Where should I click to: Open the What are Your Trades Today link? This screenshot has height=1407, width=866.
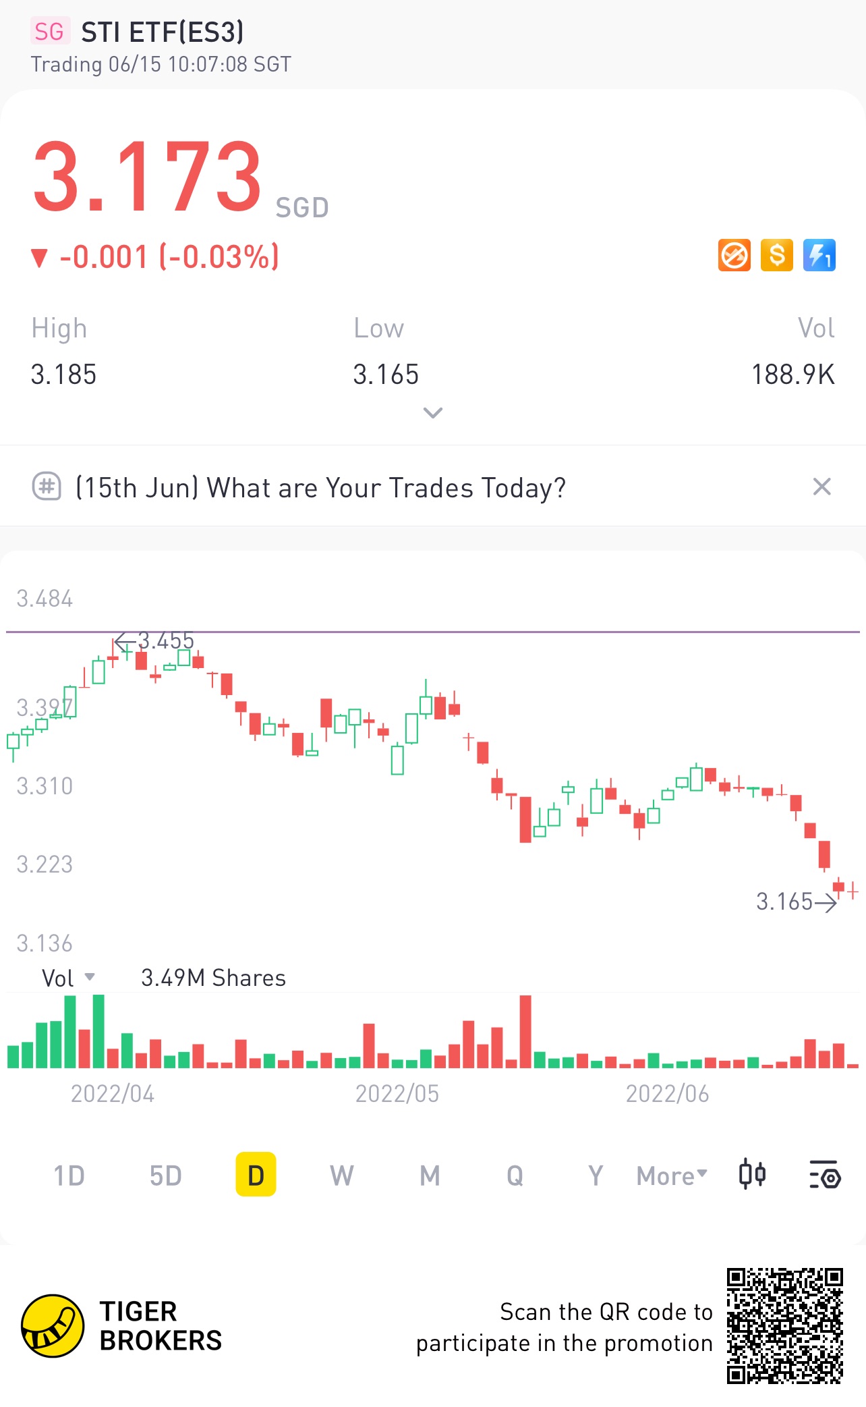pyautogui.click(x=320, y=487)
